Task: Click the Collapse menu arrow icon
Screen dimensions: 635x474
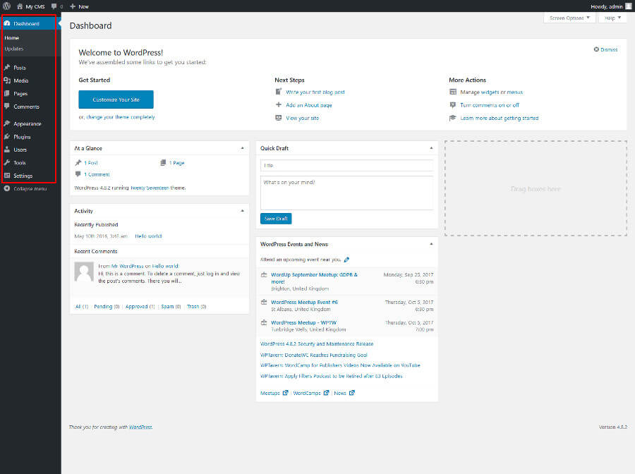Action: [x=7, y=188]
